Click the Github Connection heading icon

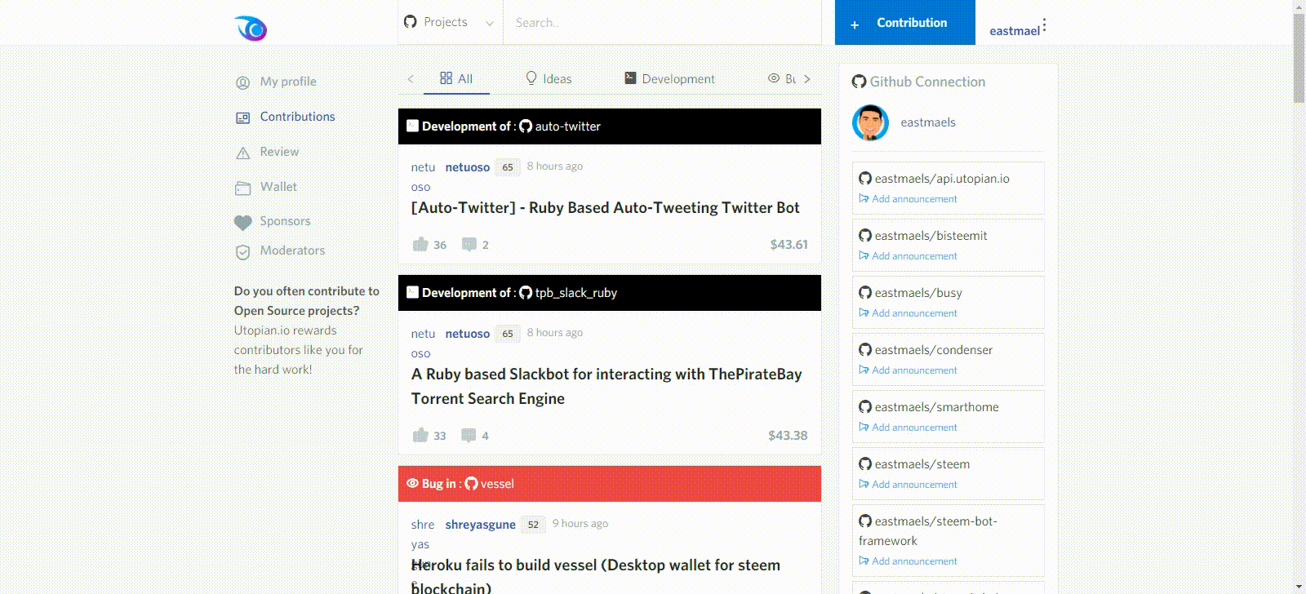pyautogui.click(x=859, y=82)
